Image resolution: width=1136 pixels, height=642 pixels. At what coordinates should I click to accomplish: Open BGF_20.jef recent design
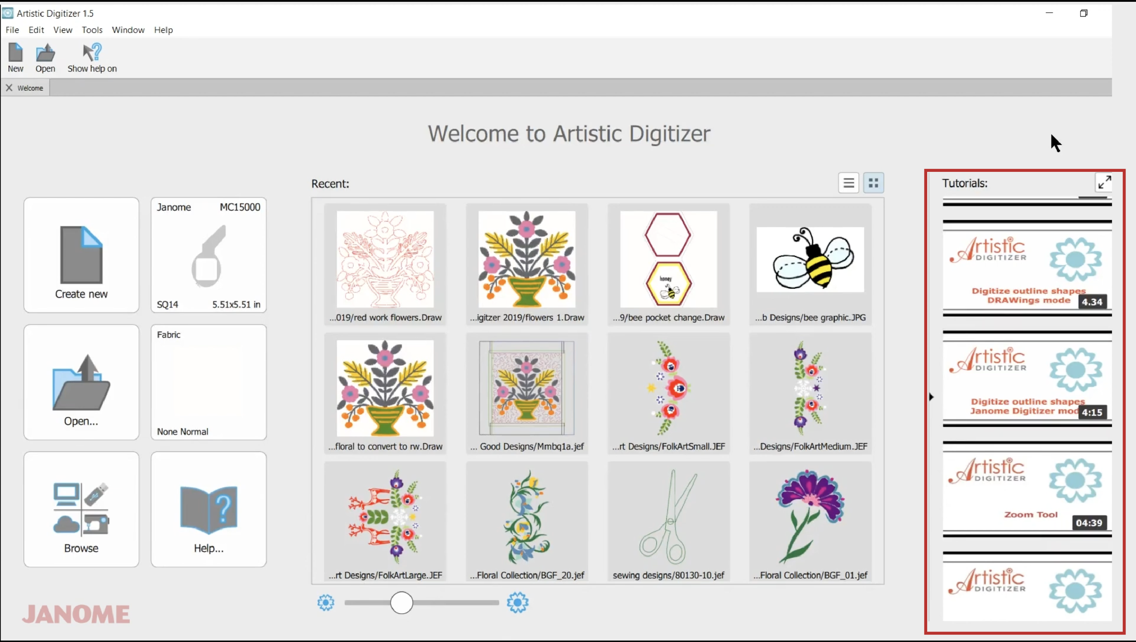tap(527, 522)
